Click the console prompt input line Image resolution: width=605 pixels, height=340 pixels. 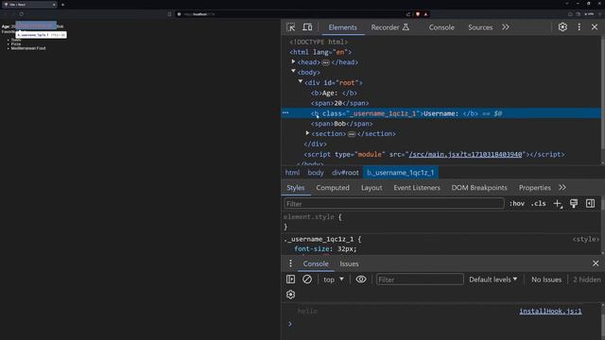tap(443, 324)
